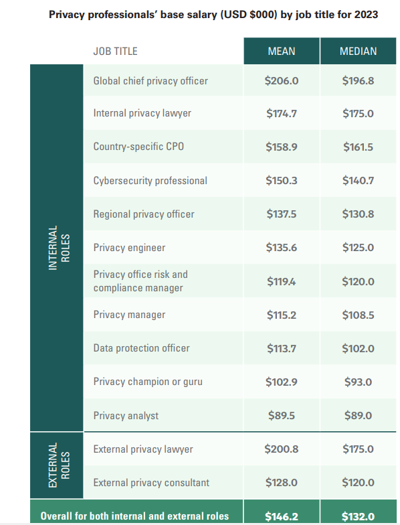Click the MEDIAN column header

[x=358, y=51]
